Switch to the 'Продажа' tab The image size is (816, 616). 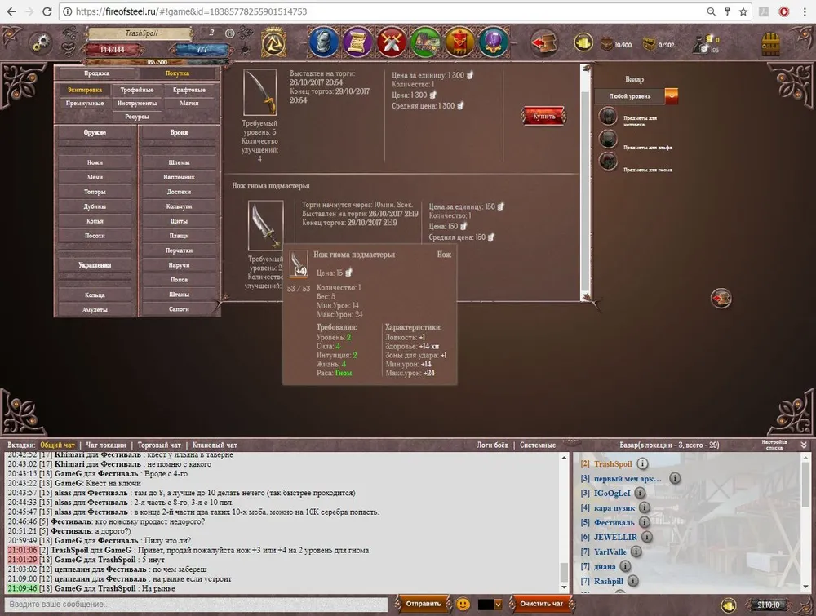(96, 73)
